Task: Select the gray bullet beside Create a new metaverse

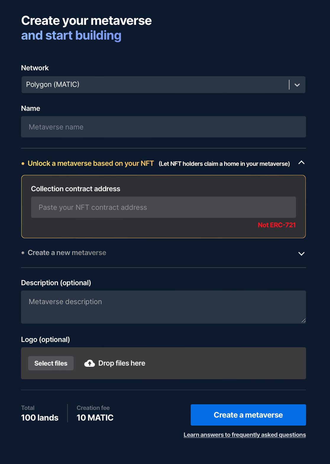Action: 23,253
